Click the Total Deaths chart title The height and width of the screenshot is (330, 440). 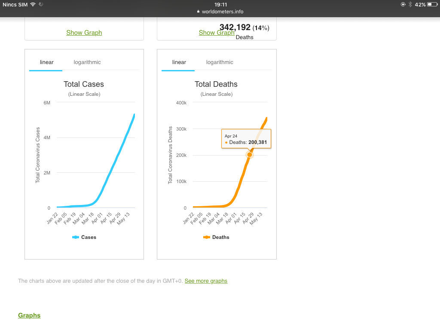click(x=216, y=84)
